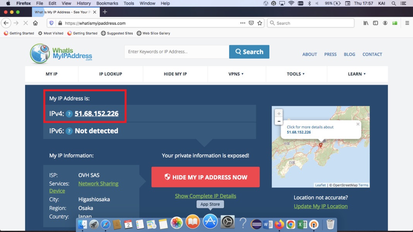The image size is (413, 232).
Task: Show sidebars using the toolbar icon
Action: [375, 23]
